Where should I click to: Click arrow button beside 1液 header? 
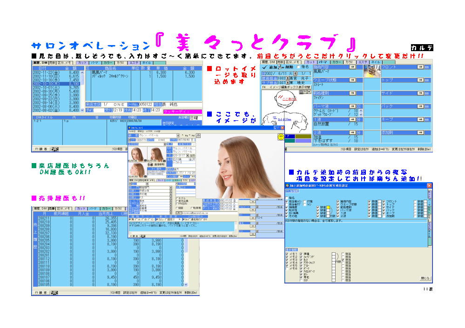352,119
